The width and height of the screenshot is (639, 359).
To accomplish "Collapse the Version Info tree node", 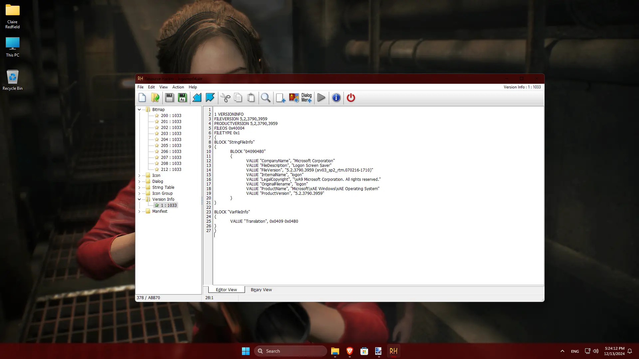I will click(x=139, y=199).
